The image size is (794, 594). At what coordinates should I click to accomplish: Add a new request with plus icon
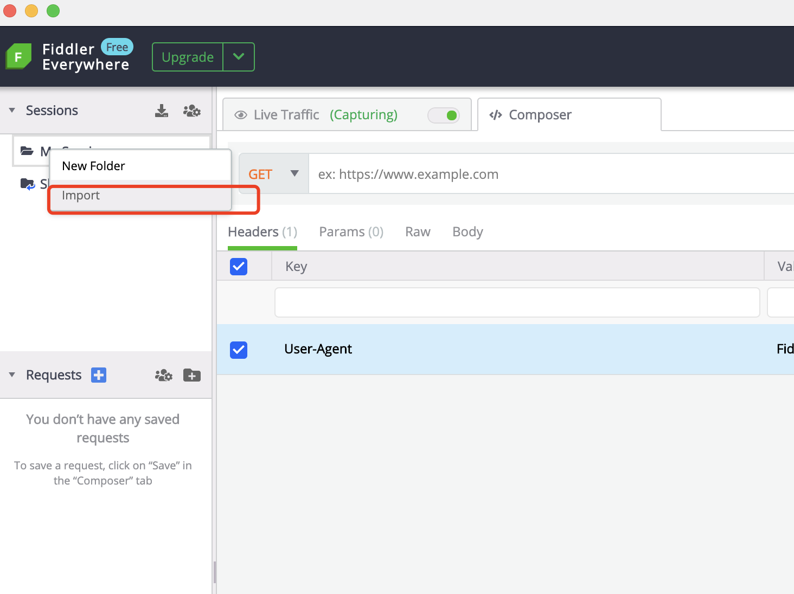[99, 375]
